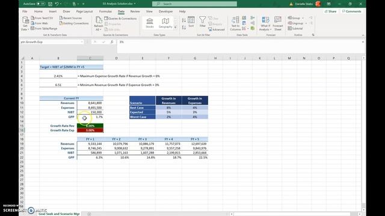Click the Undo arrow icon
385x216 pixels.
point(57,4)
